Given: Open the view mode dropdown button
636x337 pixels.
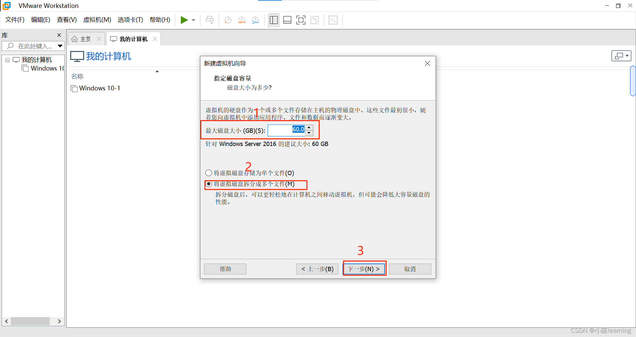Looking at the screenshot, I should click(x=621, y=56).
